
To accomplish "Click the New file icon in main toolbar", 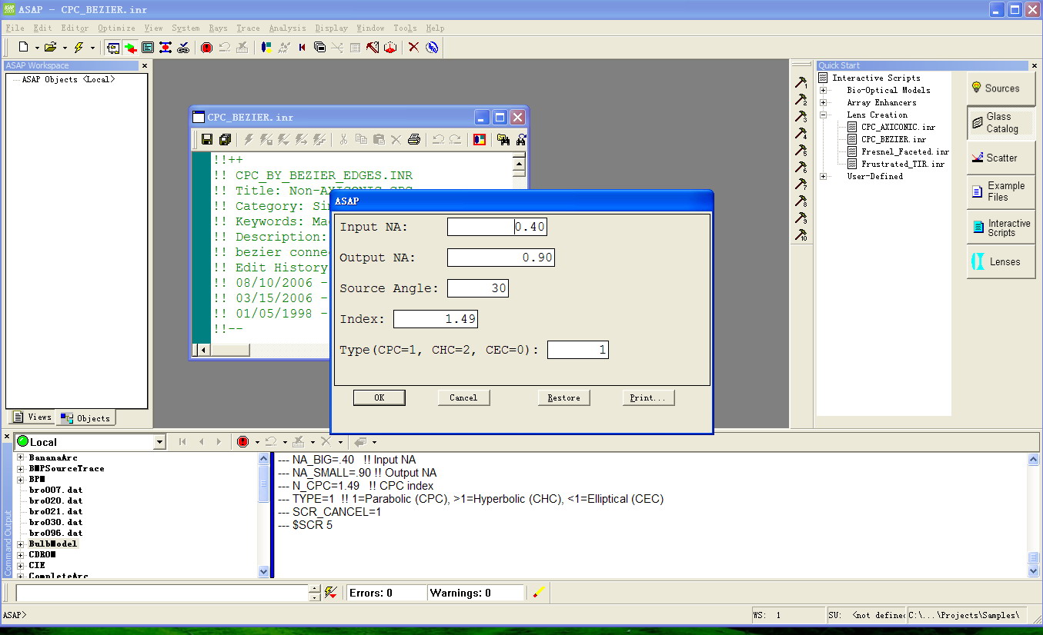I will (23, 48).
